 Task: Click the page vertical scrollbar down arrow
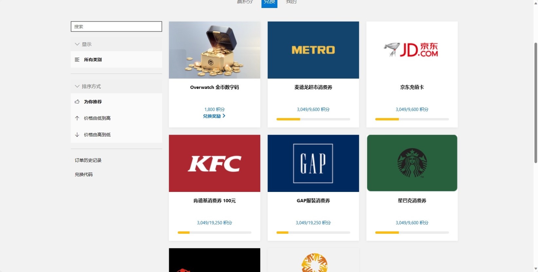tap(536, 269)
